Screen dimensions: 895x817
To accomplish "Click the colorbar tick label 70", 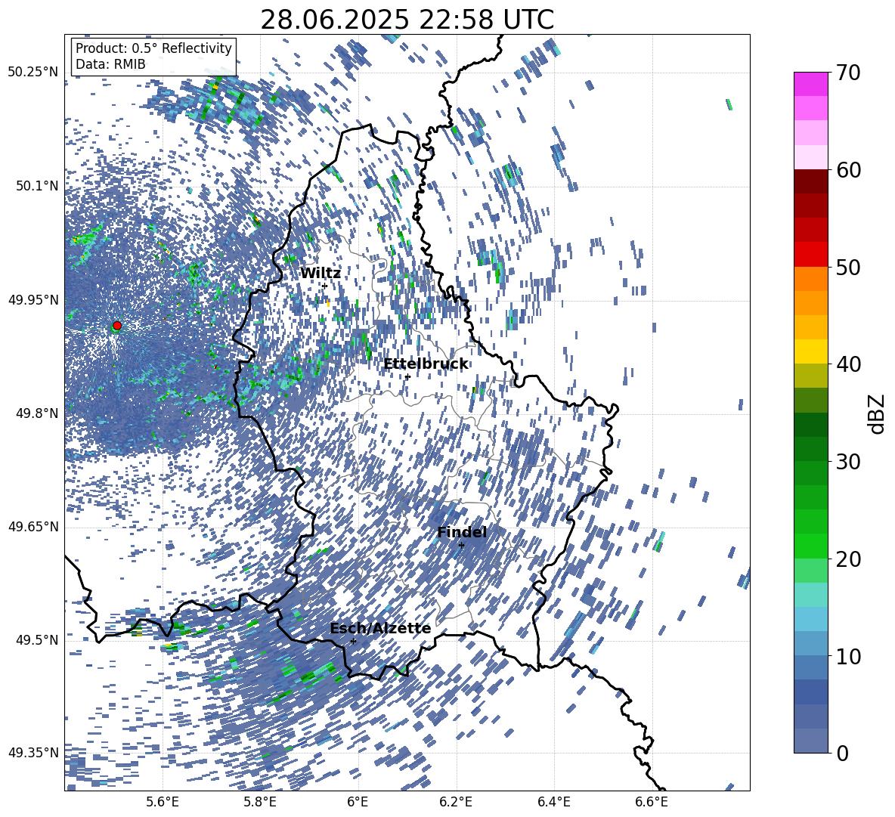I will (848, 73).
